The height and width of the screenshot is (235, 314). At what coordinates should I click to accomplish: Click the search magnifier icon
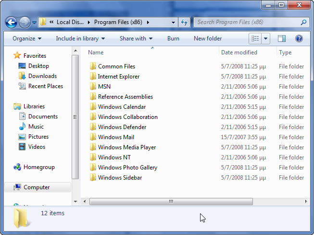coord(303,22)
